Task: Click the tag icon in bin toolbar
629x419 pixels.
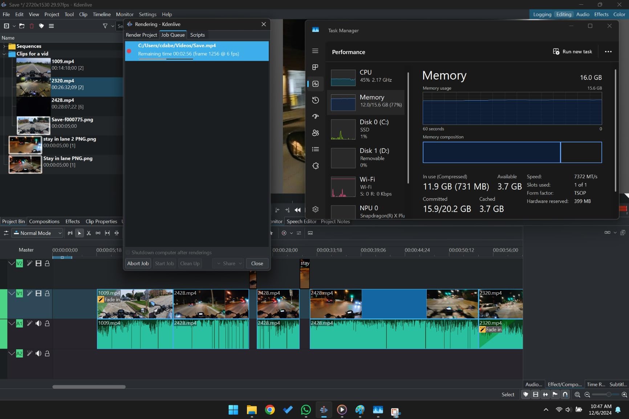Action: pyautogui.click(x=41, y=26)
